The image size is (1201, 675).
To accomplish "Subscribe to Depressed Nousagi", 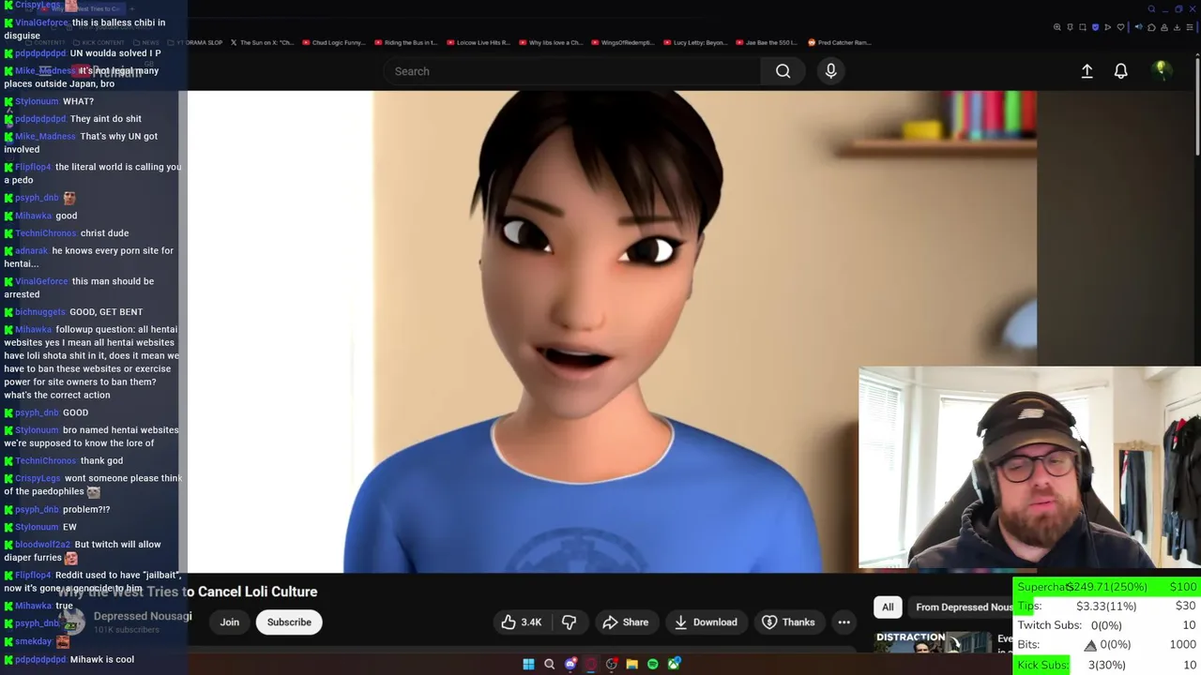I will [289, 622].
